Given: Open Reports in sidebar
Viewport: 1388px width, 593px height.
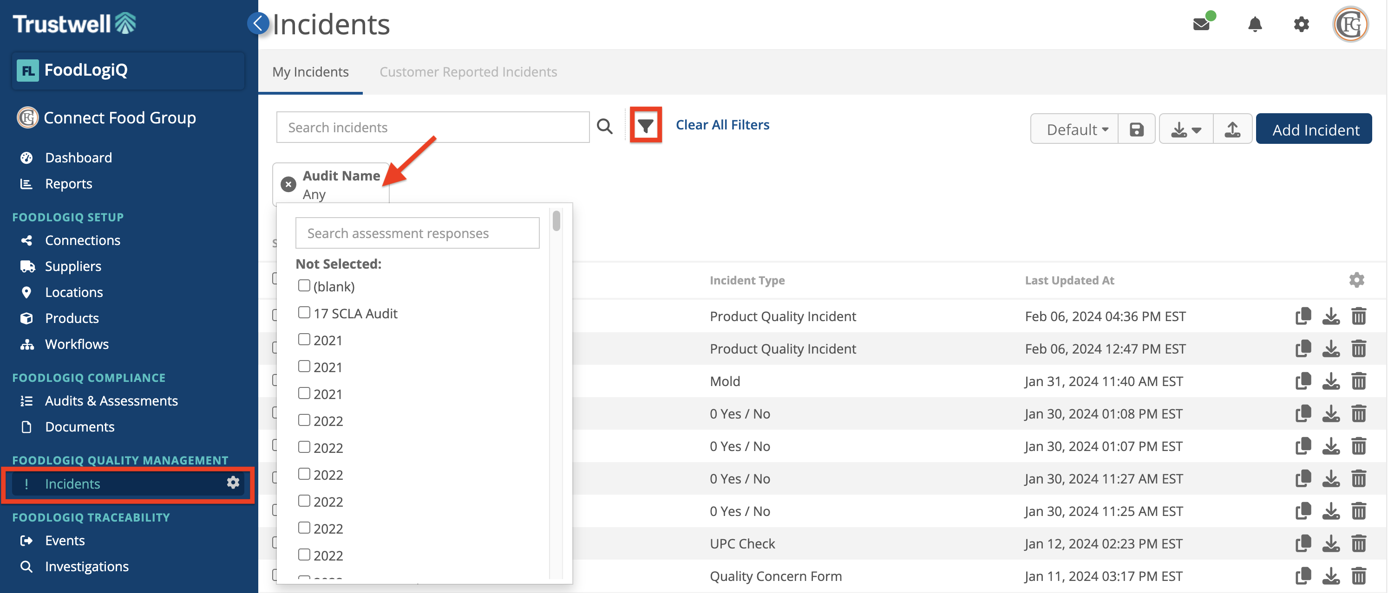Looking at the screenshot, I should pyautogui.click(x=68, y=183).
